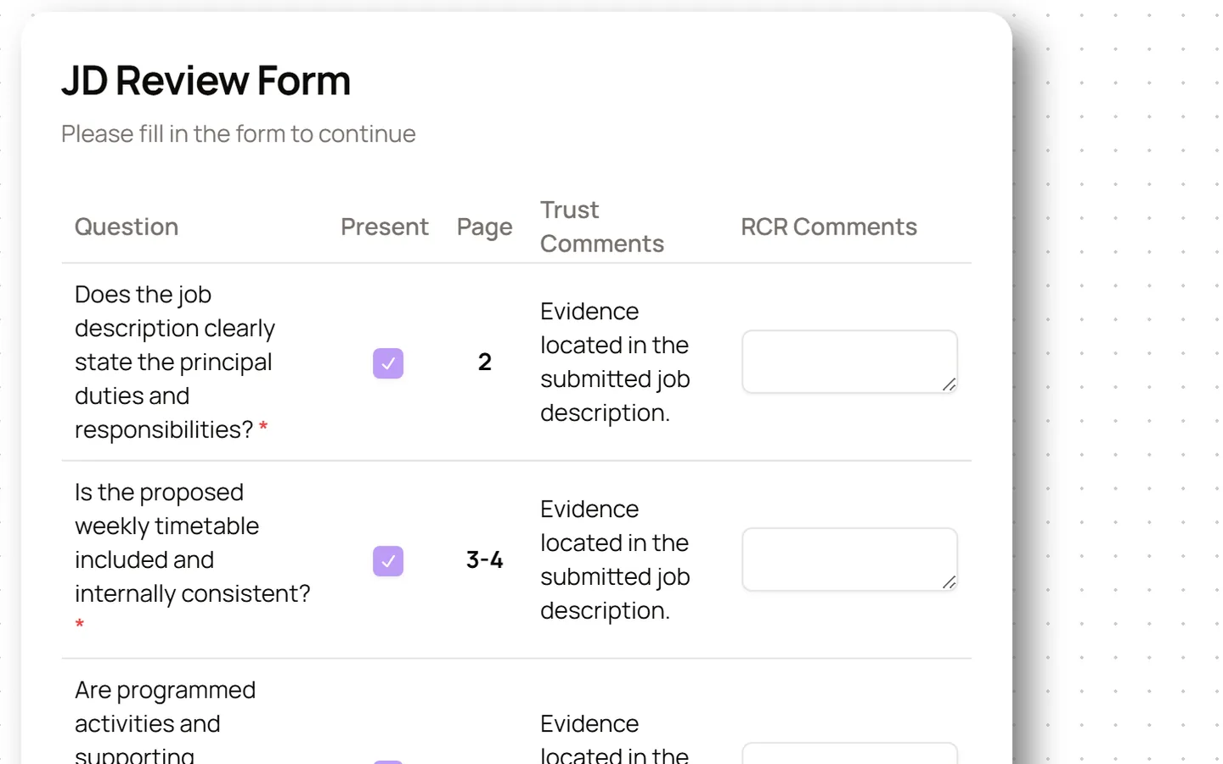
Task: Click the Present column header
Action: (385, 227)
